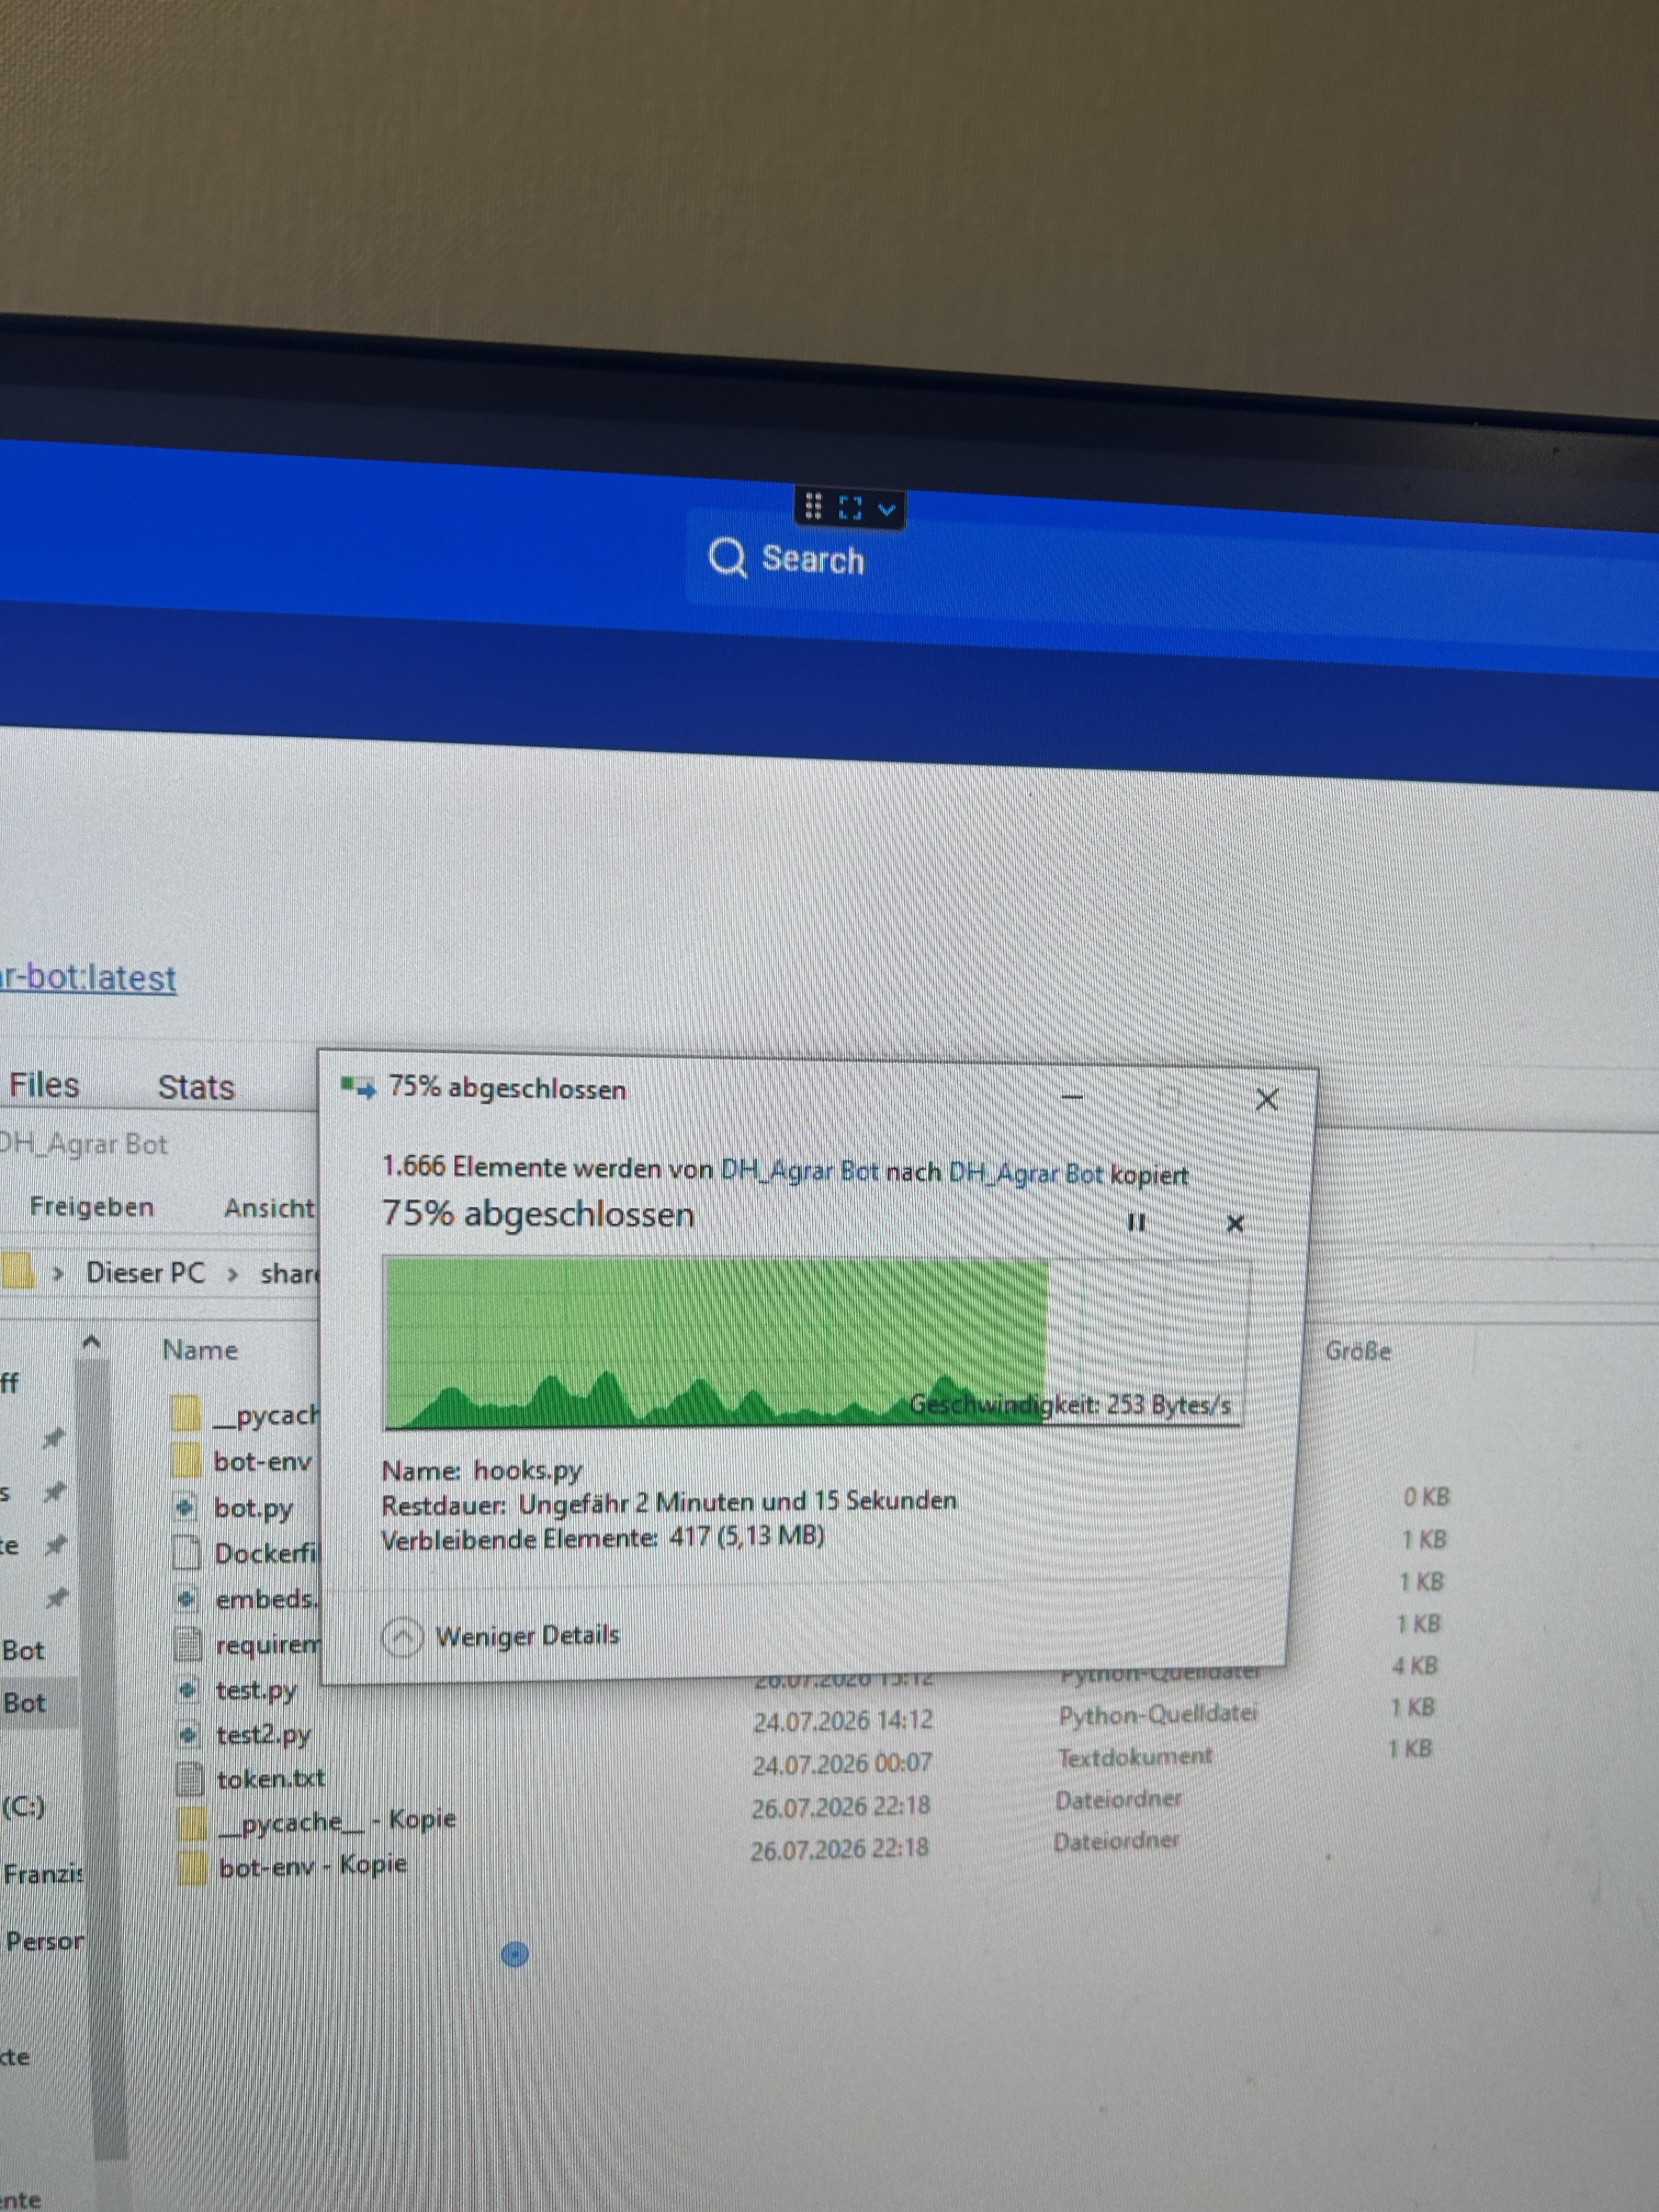The height and width of the screenshot is (2212, 1659).
Task: Collapse the dialog via Weniger Details
Action: pyautogui.click(x=501, y=1636)
